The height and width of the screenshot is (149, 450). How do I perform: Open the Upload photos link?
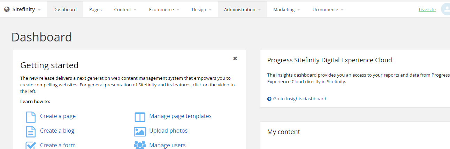click(168, 131)
